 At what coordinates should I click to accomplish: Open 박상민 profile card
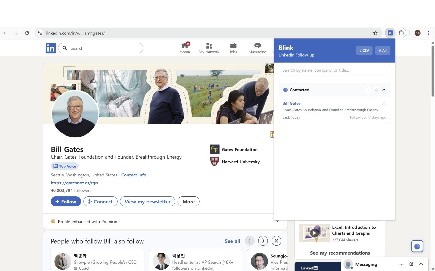[x=196, y=260]
